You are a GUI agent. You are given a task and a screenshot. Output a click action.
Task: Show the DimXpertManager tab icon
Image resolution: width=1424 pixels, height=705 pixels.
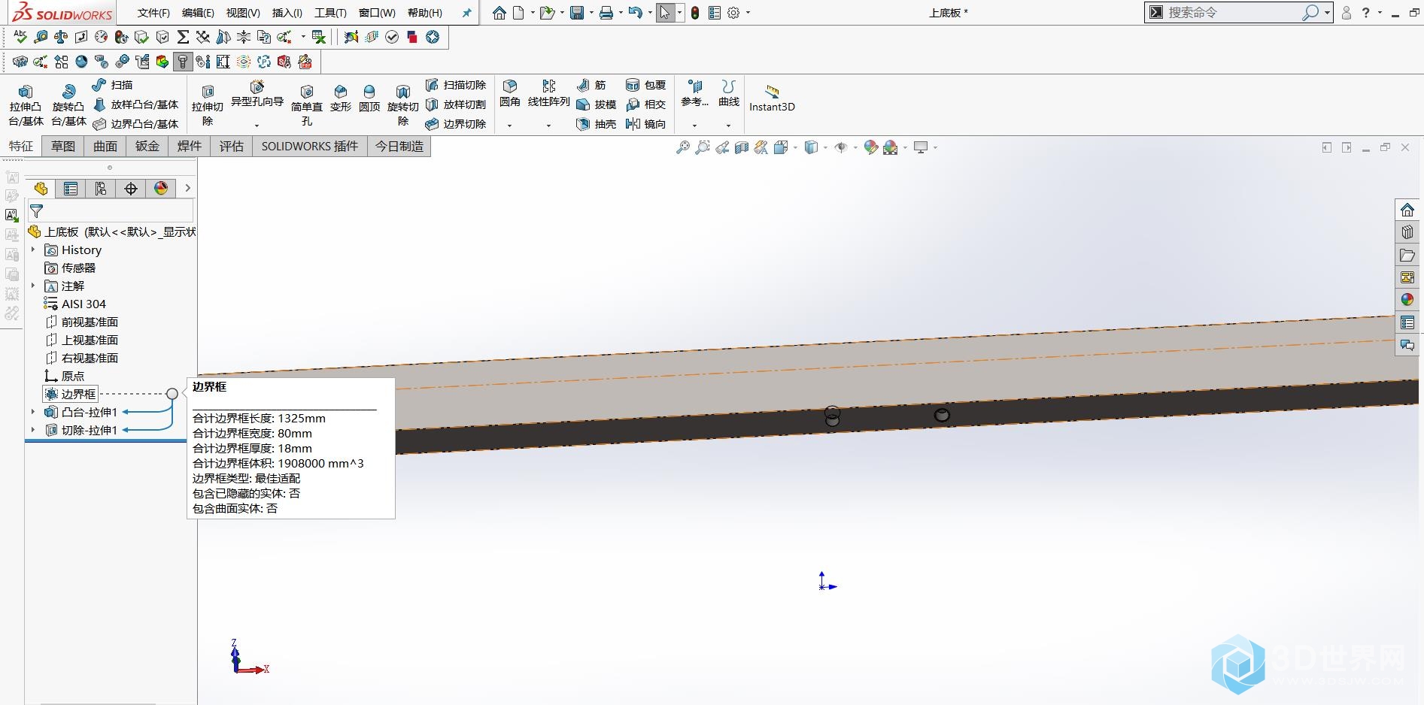(131, 189)
